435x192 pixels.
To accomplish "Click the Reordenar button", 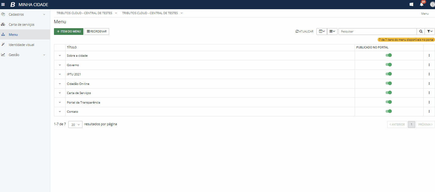I will [97, 32].
